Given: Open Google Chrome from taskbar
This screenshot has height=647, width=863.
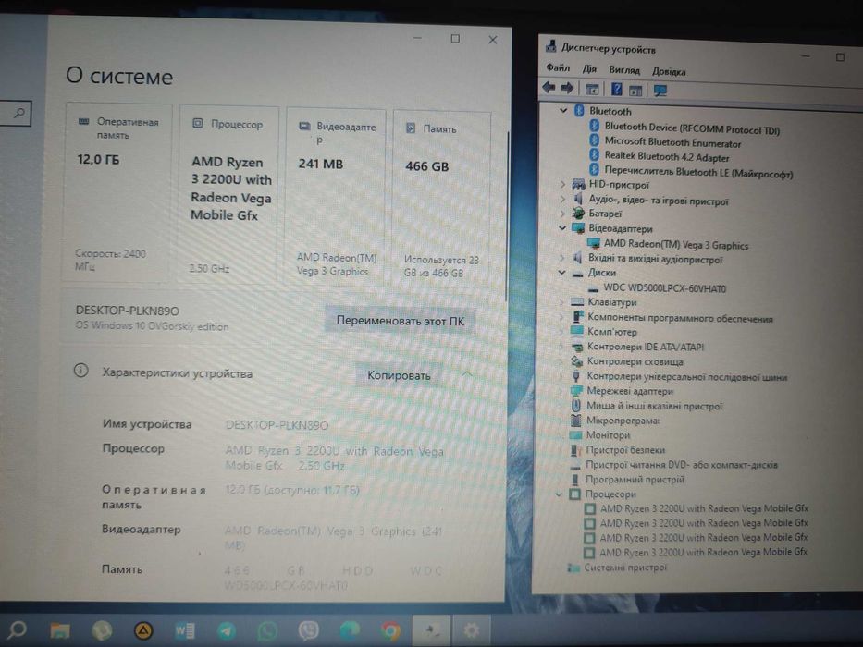Looking at the screenshot, I should [390, 631].
